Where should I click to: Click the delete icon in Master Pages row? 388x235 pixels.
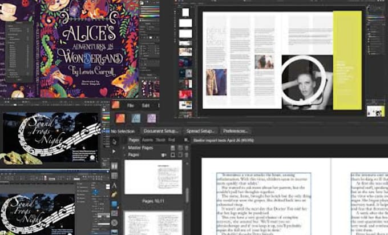[x=187, y=148]
